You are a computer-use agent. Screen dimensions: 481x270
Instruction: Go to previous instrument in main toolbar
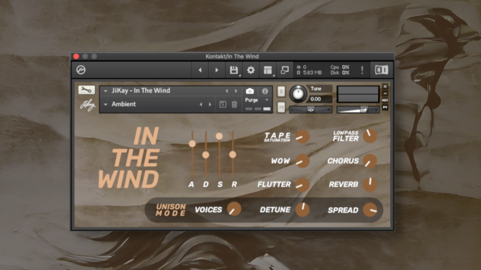200,70
